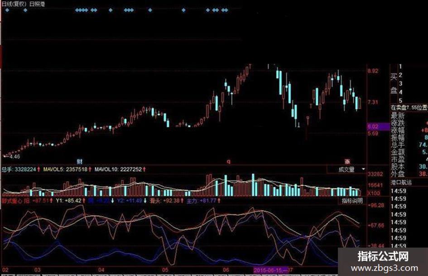Click the 港口航运 sector link
The height and width of the screenshot is (276, 428).
(x=401, y=182)
